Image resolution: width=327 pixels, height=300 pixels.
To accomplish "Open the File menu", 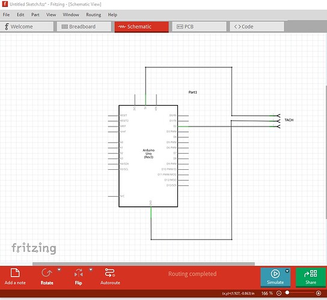I will coord(6,14).
